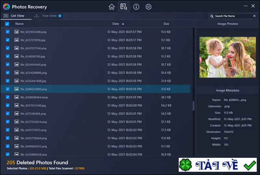Click the metadata Name value file_628603....png
The width and height of the screenshot is (260, 175).
[235, 100]
